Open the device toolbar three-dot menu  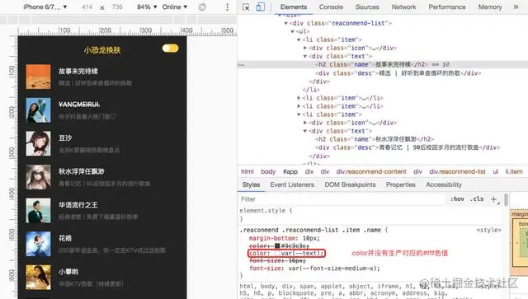coord(228,7)
